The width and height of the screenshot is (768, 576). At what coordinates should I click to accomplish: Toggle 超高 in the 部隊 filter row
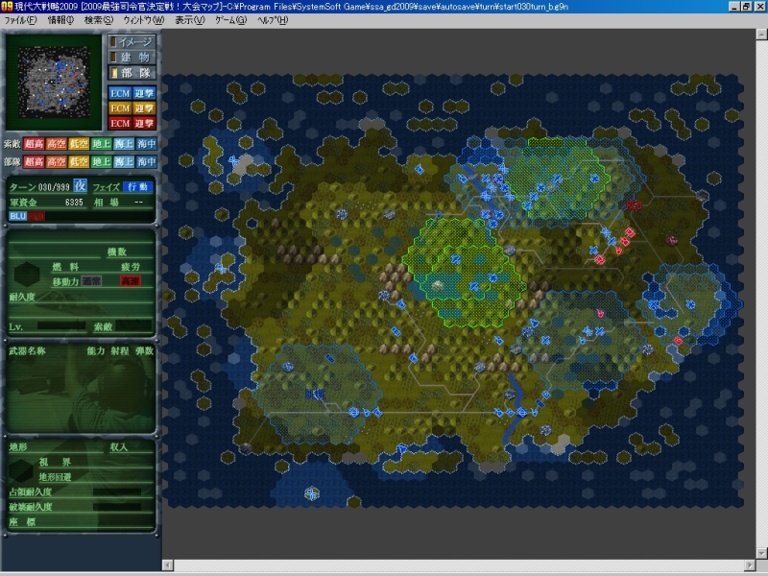[x=34, y=161]
